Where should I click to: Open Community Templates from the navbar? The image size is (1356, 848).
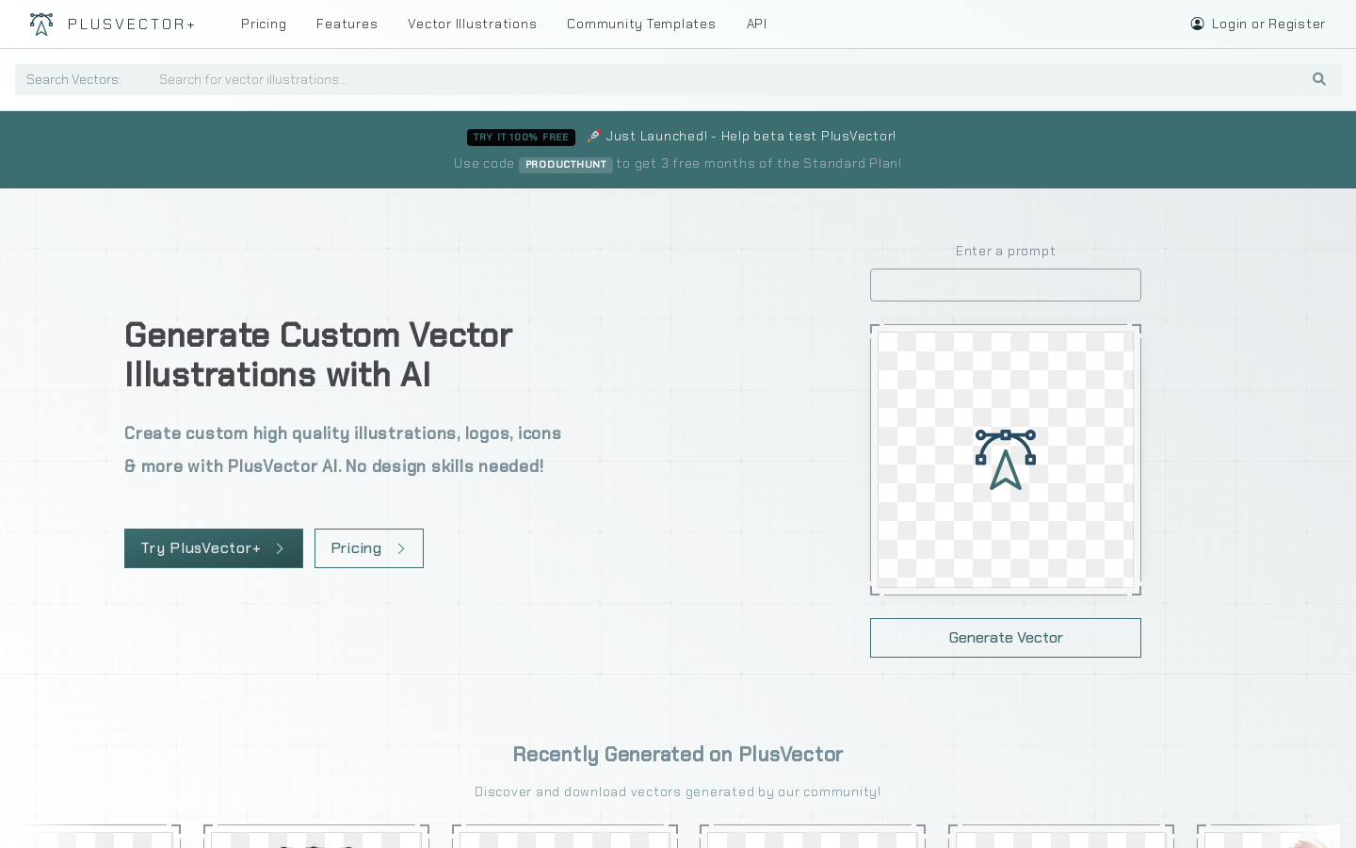pyautogui.click(x=641, y=24)
